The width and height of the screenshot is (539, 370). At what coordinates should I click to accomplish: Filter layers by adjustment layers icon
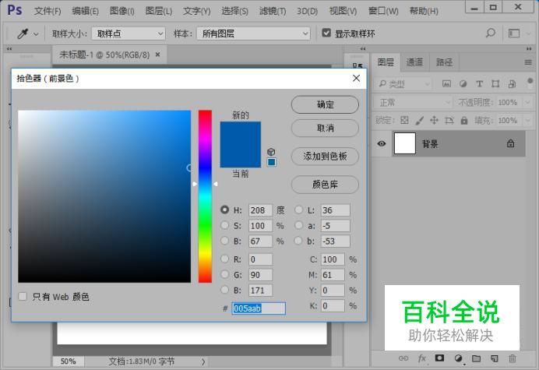pos(463,84)
